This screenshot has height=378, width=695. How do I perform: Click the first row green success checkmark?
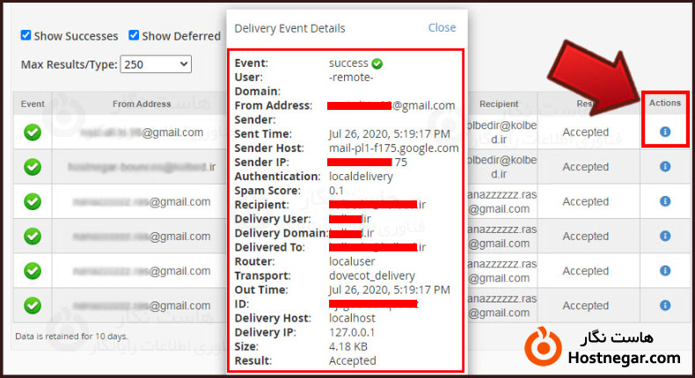coord(33,132)
